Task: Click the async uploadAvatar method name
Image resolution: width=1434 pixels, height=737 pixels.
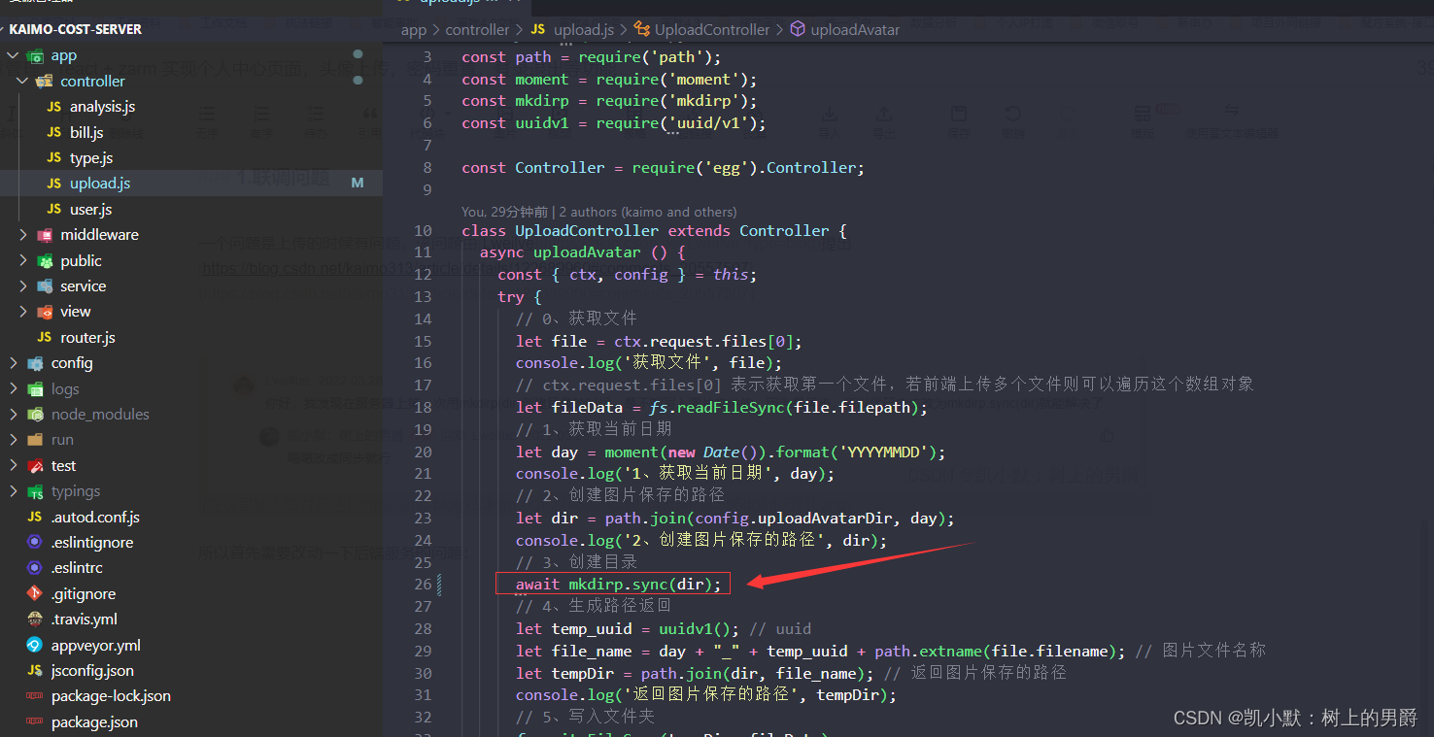Action: [587, 252]
